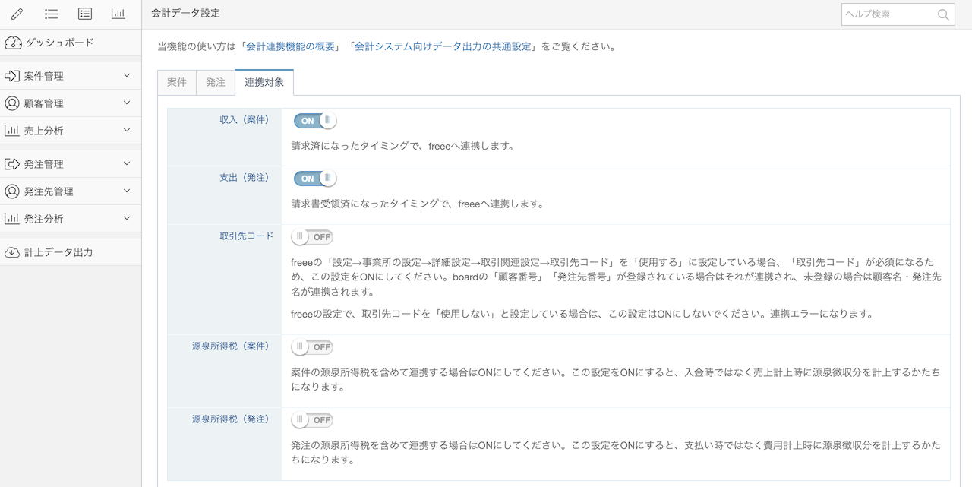Click the 発注先管理 person icon

(12, 191)
